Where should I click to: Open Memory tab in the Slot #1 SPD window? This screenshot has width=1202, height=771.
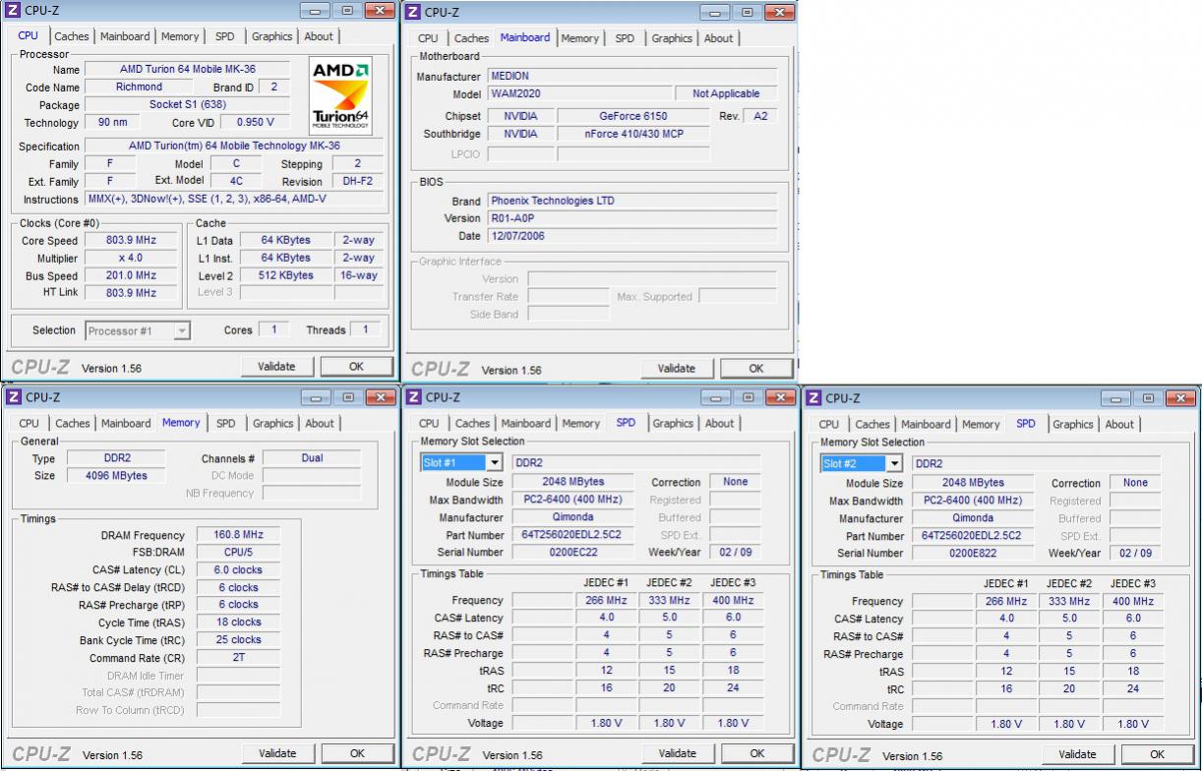tap(581, 424)
